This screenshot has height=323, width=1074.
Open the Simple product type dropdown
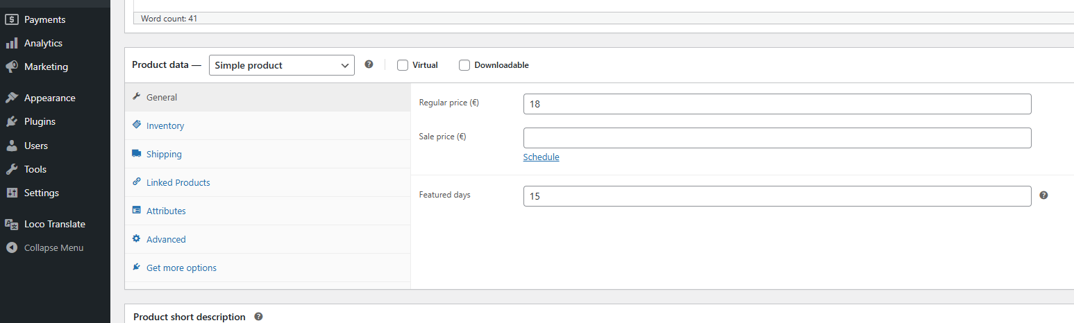pos(281,65)
